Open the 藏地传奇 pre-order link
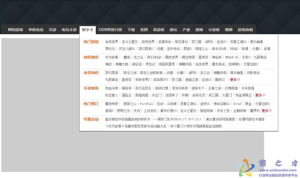Viewport: 300px width, 178px height. click(x=112, y=104)
